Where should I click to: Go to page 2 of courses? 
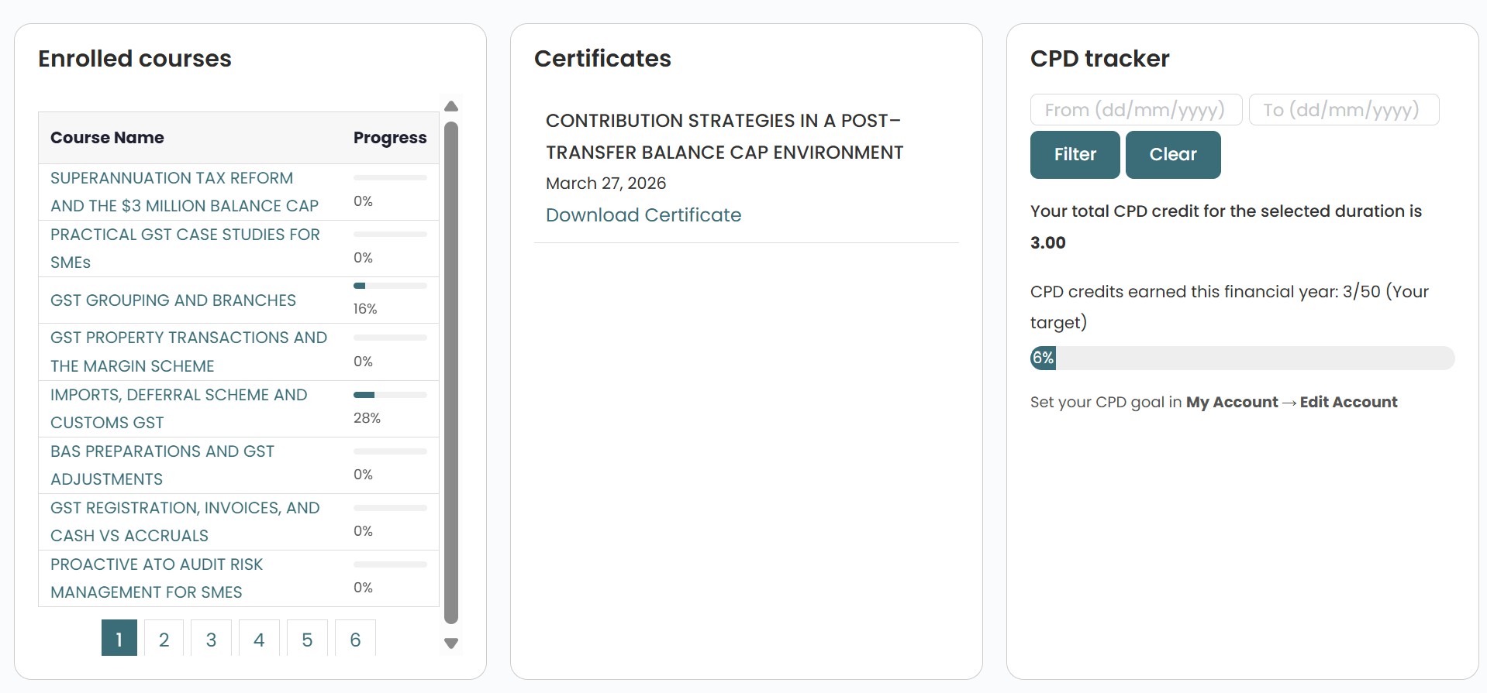(164, 639)
